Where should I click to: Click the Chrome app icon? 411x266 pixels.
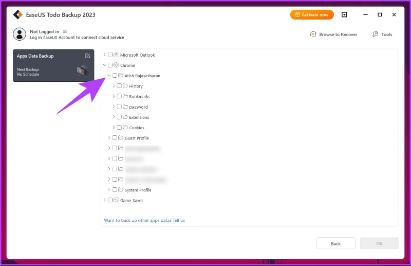pyautogui.click(x=117, y=65)
